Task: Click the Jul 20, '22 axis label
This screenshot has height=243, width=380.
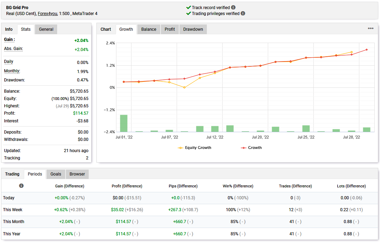Action: [260, 137]
